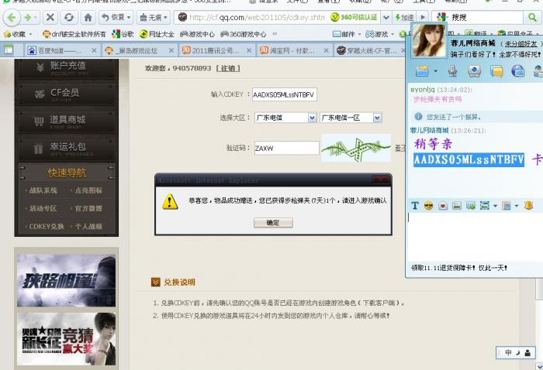543x370 pixels.
Task: Click the tab list icon left of tabs
Action: [9, 50]
